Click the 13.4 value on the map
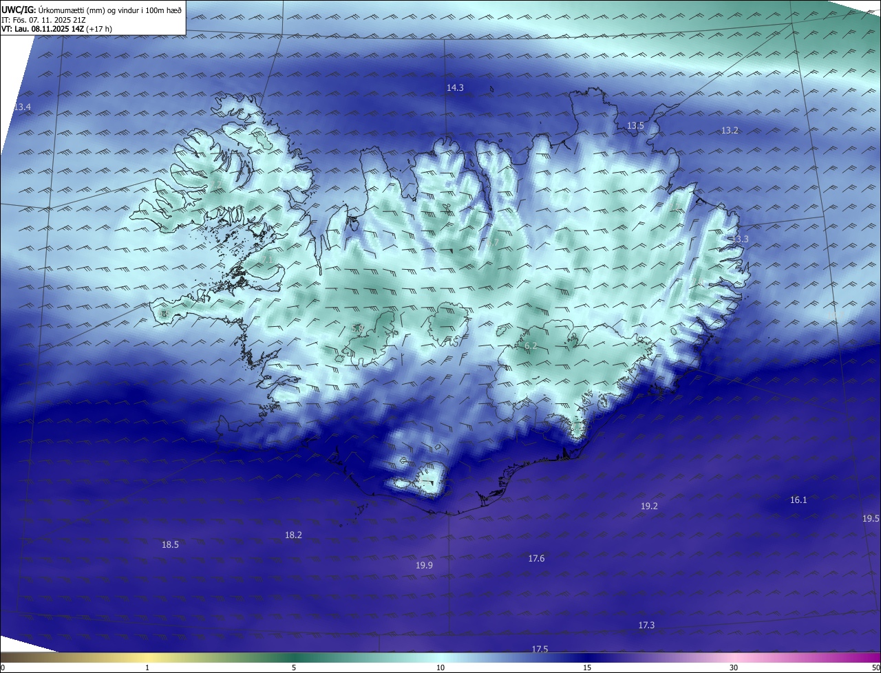881x673 pixels. tap(22, 107)
